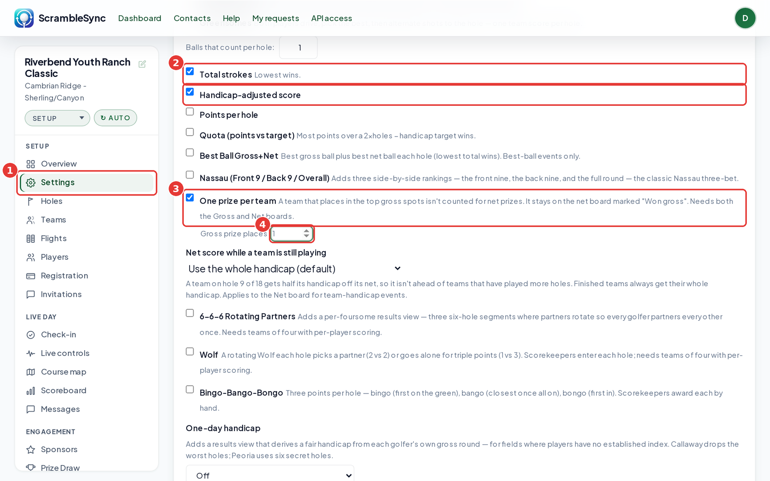770x481 pixels.
Task: Open the Holes page link
Action: click(x=51, y=202)
